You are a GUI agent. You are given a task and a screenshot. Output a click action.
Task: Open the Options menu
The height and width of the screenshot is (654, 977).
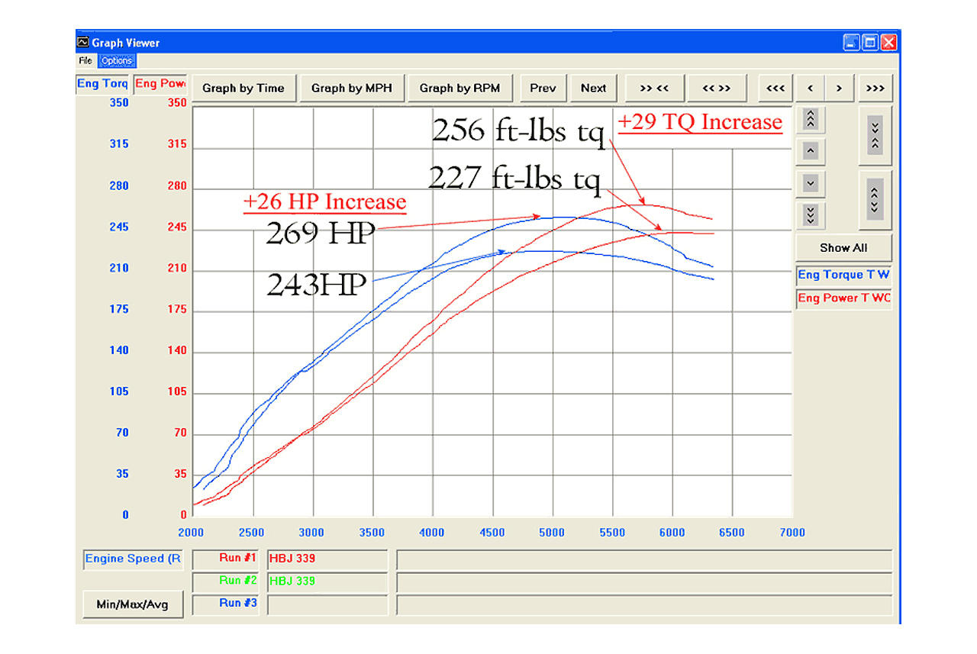(x=116, y=60)
